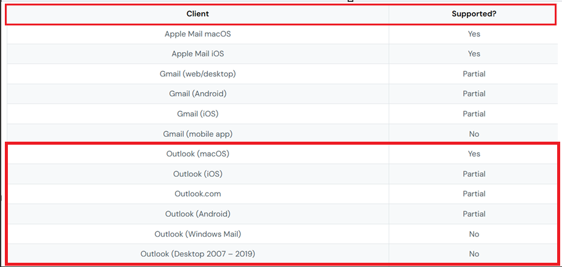
Task: Click the 'Gmail (mobile app)' cell
Action: 198,134
